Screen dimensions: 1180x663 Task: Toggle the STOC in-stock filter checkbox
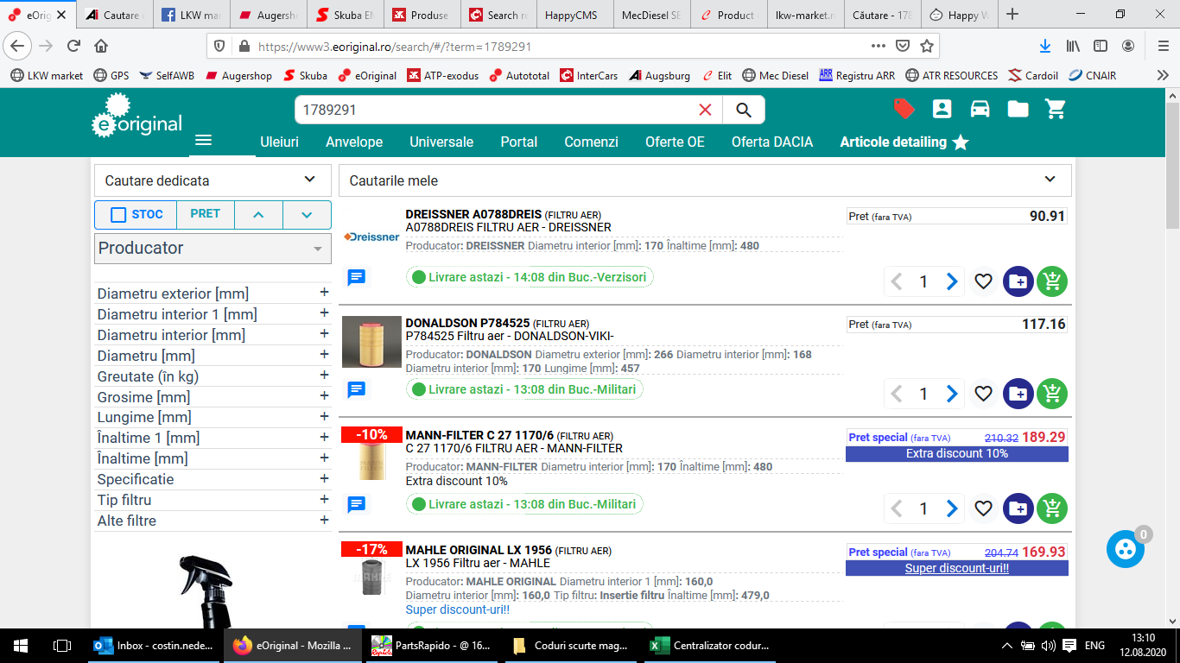pos(118,215)
